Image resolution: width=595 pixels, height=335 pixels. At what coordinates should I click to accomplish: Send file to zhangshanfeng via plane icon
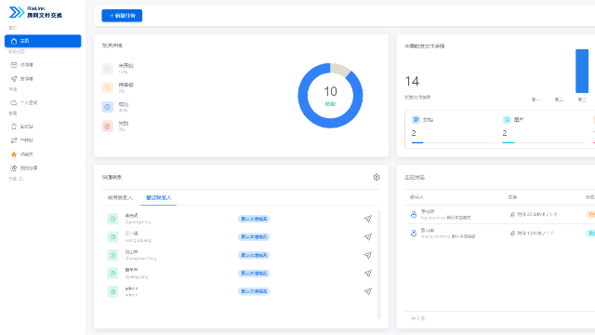tap(368, 255)
